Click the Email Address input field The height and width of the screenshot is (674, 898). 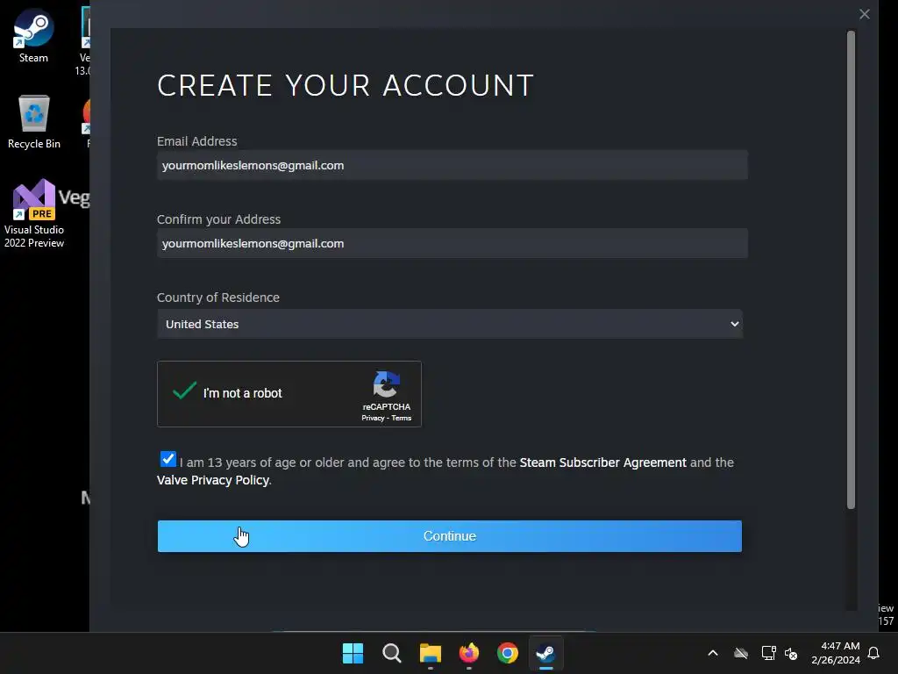tap(453, 165)
